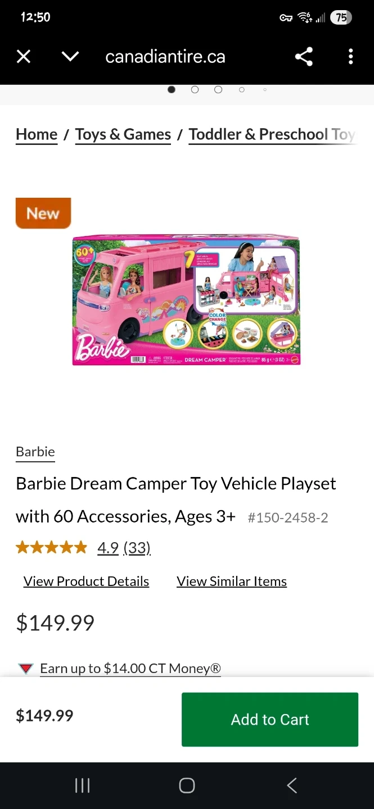Tap the Android recent apps icon
374x809 pixels.
[x=83, y=785]
